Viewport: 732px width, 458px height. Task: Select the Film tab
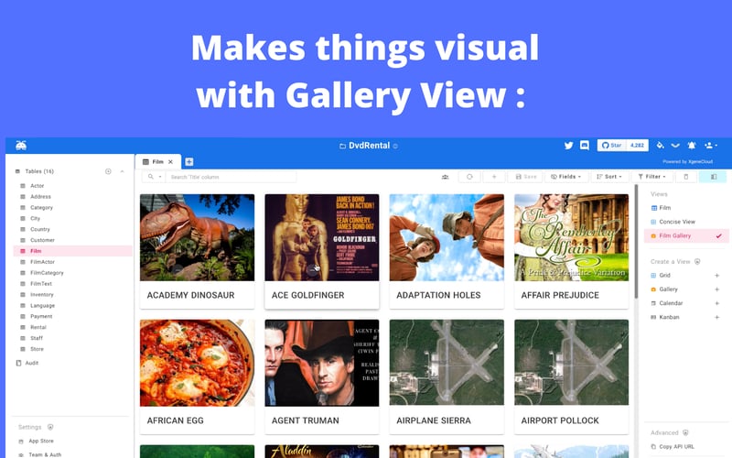pos(157,162)
